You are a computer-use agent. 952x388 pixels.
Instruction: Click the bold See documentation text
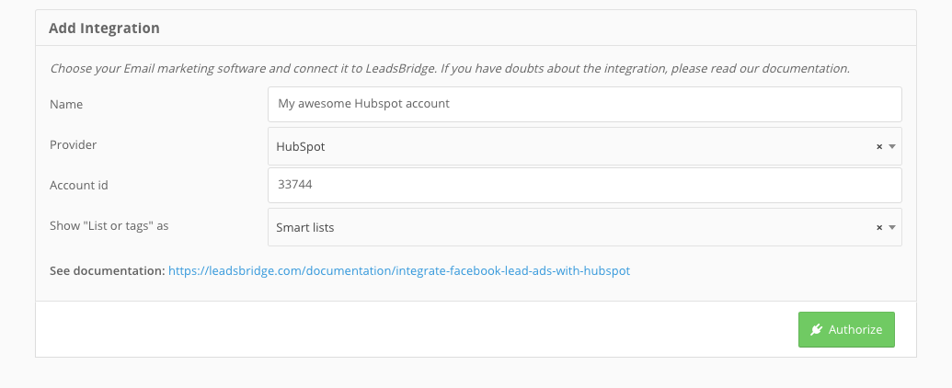(108, 271)
